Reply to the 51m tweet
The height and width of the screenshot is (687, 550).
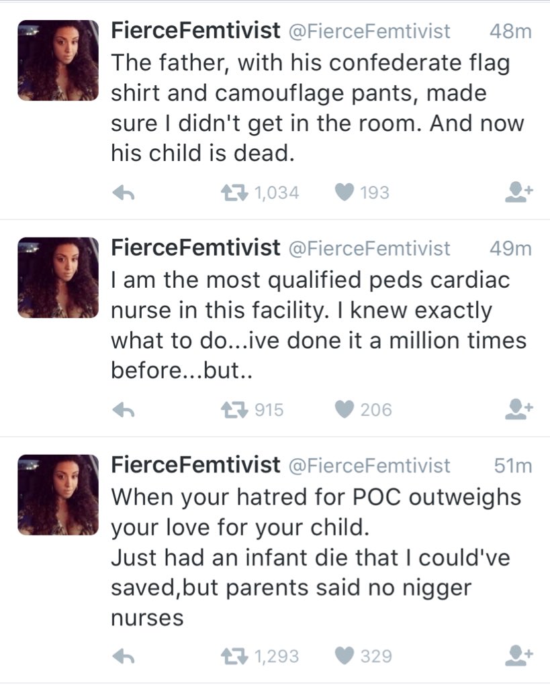(x=124, y=656)
